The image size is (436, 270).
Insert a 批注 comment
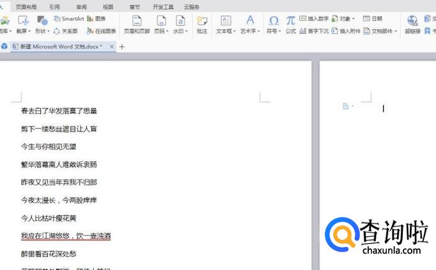202,24
